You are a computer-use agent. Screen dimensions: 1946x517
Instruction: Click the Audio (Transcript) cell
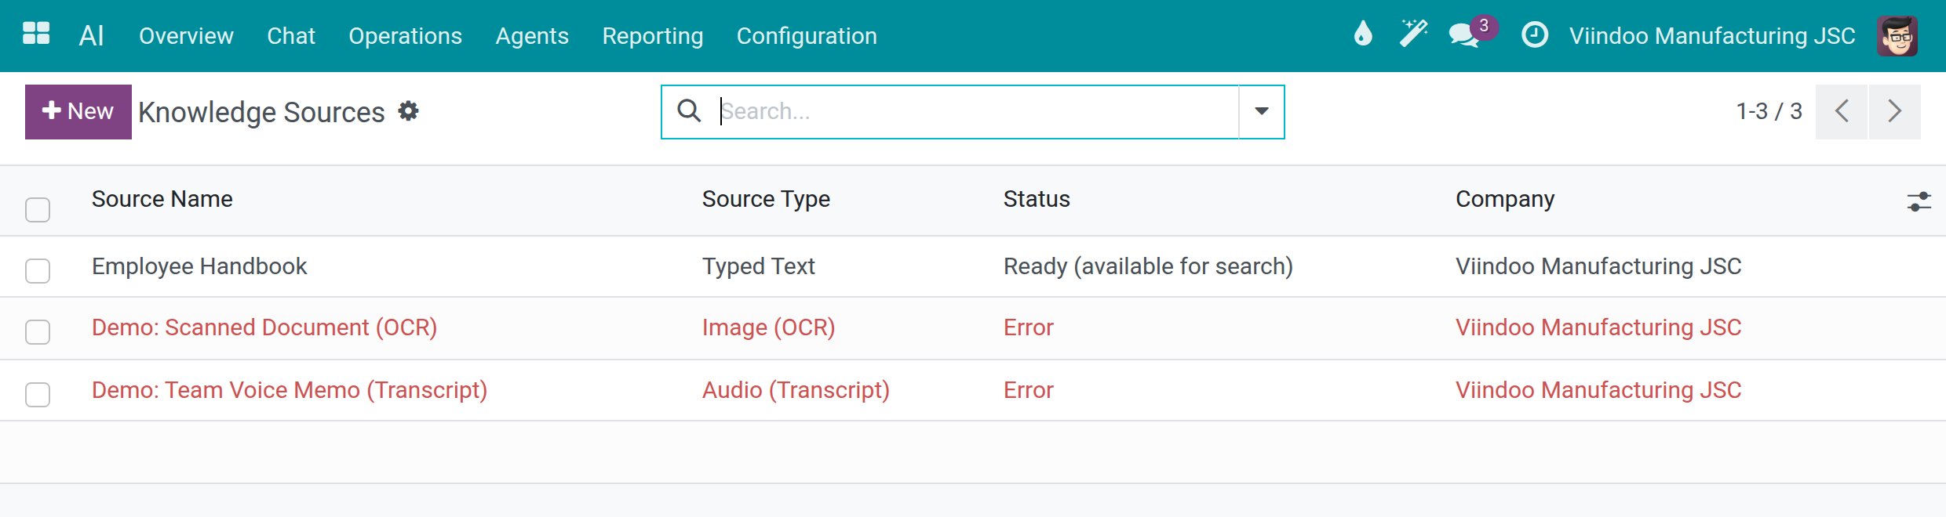coord(796,390)
